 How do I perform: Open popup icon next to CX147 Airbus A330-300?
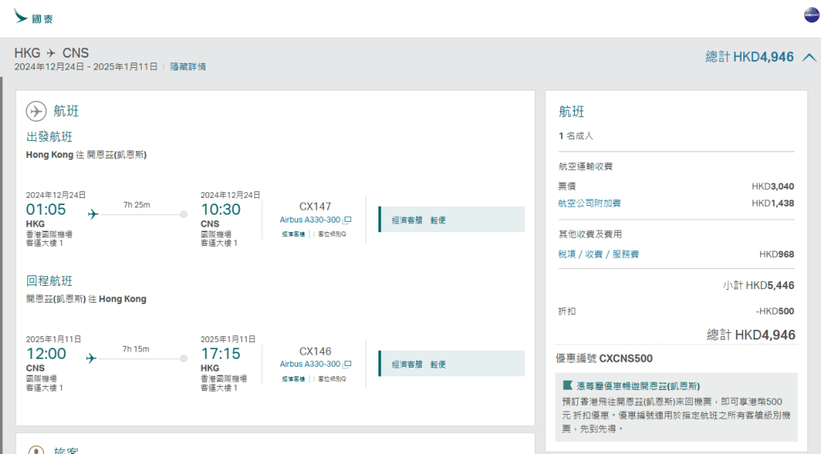click(348, 219)
